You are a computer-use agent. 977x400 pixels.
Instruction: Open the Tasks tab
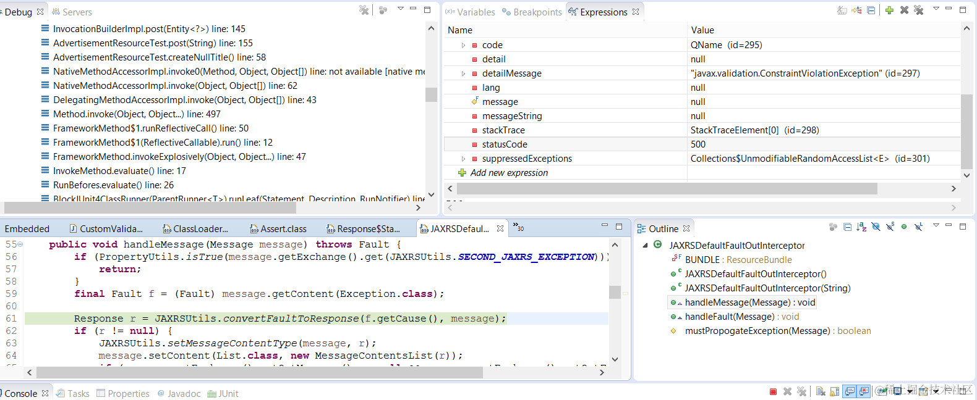click(73, 393)
